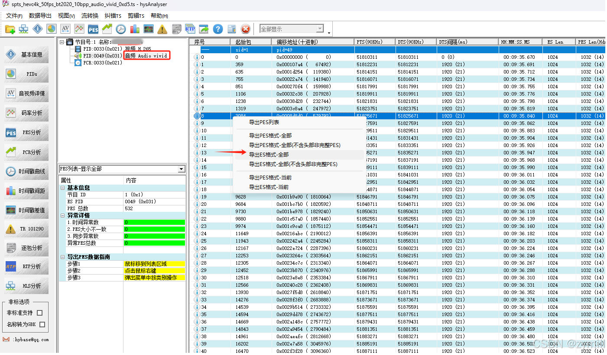
Task: Click the speaker icon for PID:0049 audio
Action: tap(78, 56)
